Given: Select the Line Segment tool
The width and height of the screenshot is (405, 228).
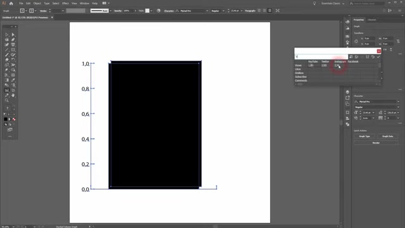Looking at the screenshot, I should tap(7, 49).
